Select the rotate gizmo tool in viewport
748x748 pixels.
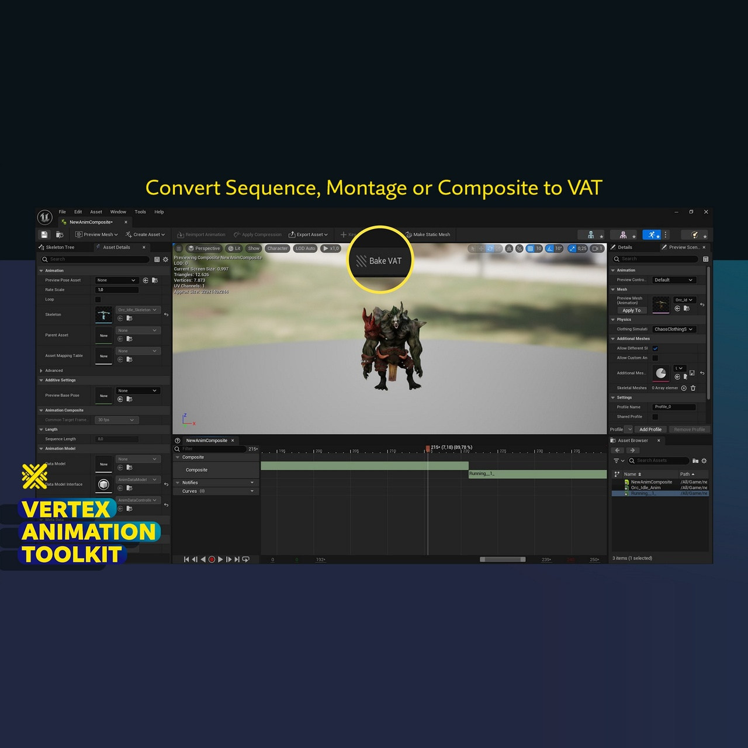[490, 248]
